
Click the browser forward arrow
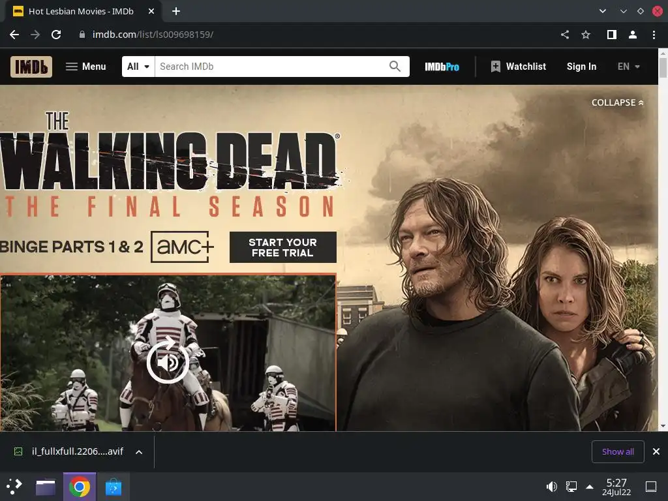35,35
